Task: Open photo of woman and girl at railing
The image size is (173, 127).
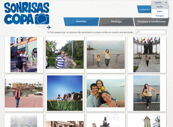Action: click(106, 55)
